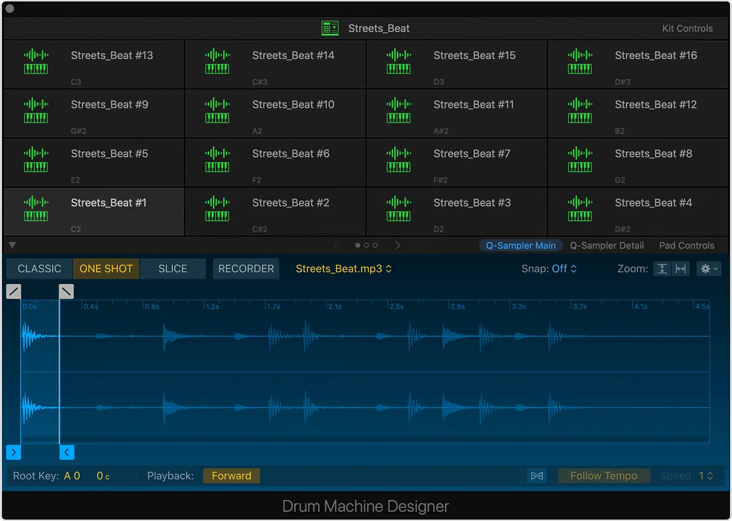Click the fade-out handle icon above waveform
The width and height of the screenshot is (732, 521).
pos(66,291)
